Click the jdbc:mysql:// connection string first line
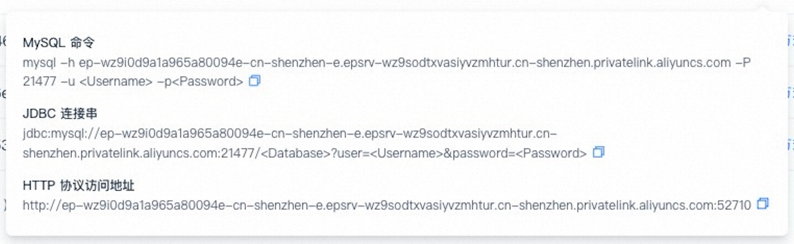Viewport: 794px width, 244px height. tap(290, 134)
